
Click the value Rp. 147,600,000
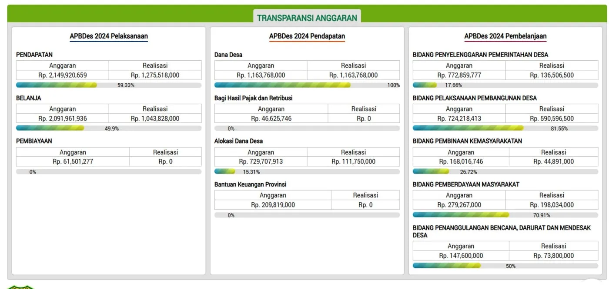click(461, 256)
